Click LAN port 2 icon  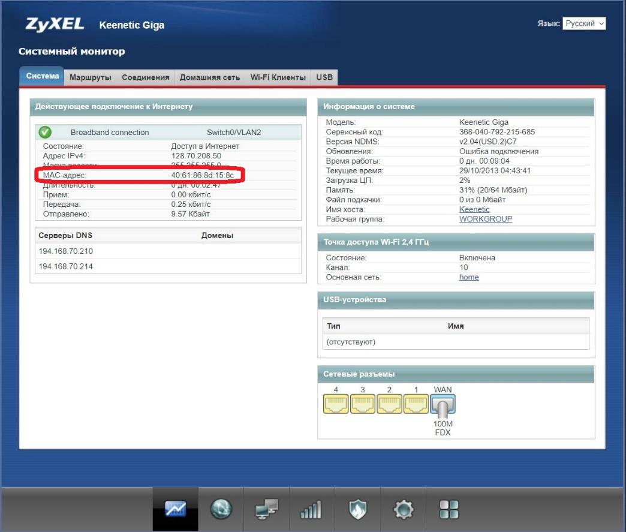coord(389,404)
